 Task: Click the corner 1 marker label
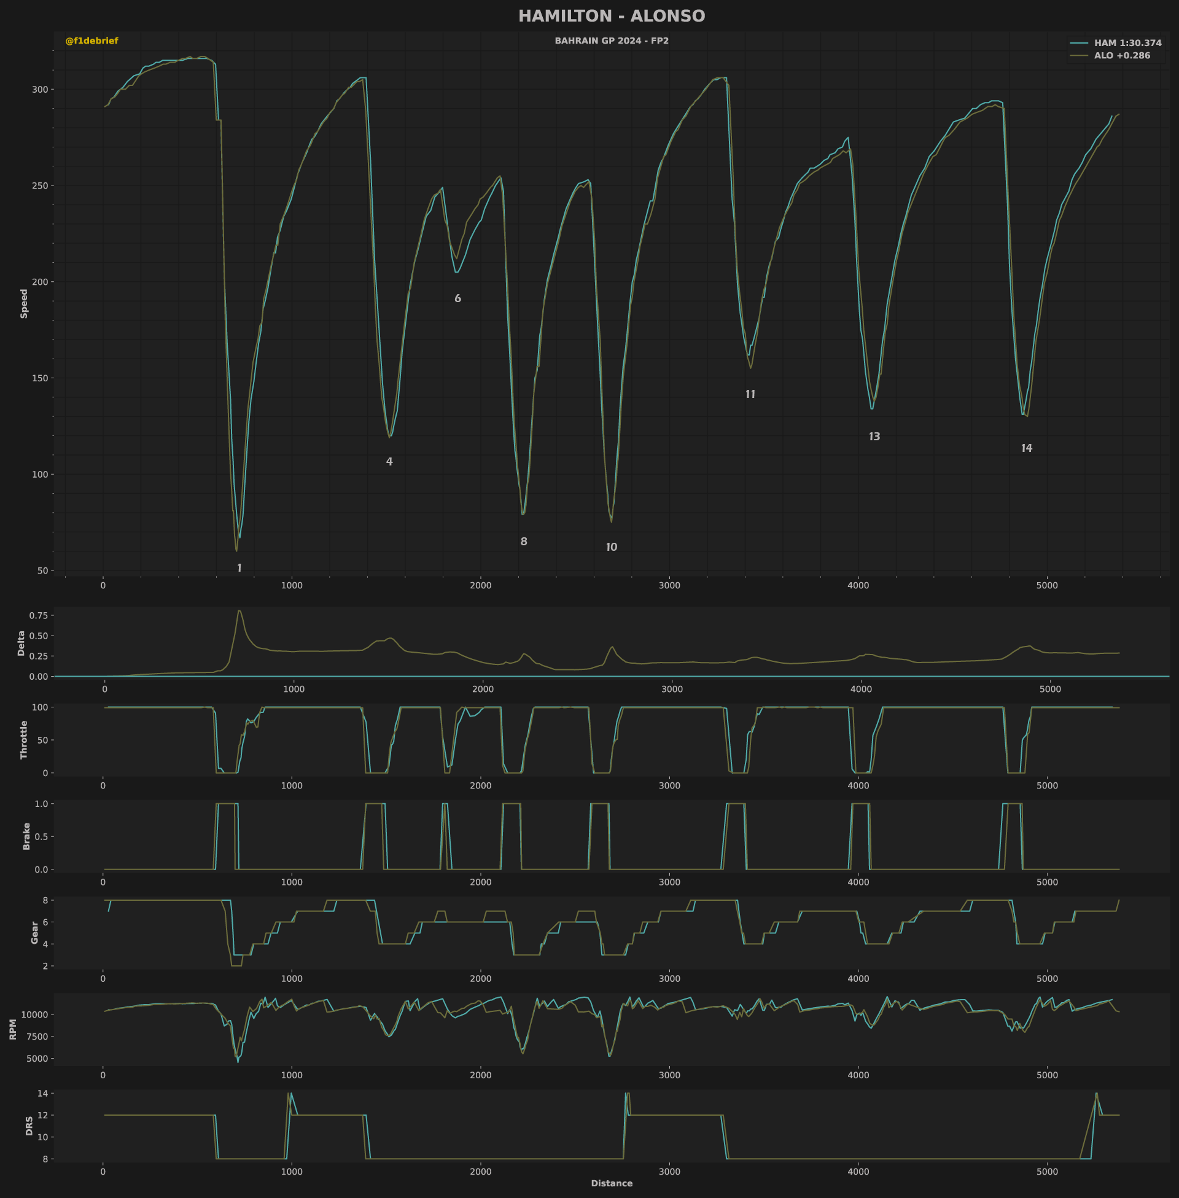point(239,568)
